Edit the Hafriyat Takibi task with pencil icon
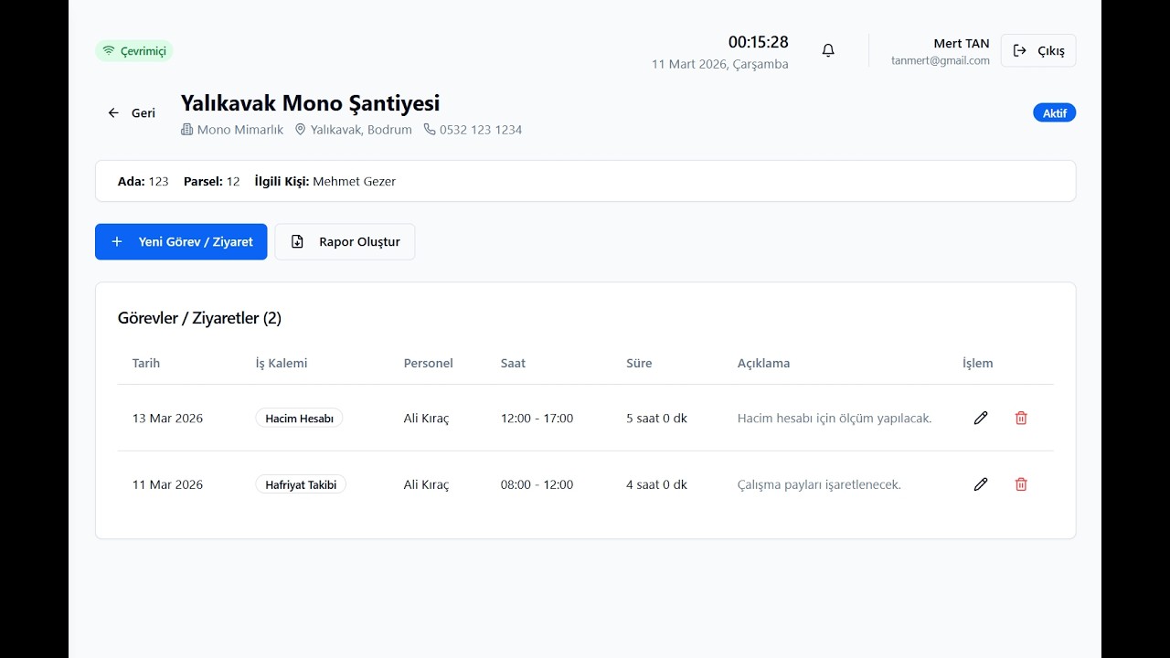The height and width of the screenshot is (658, 1170). [981, 484]
